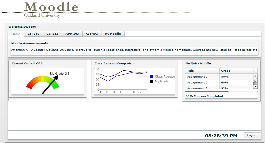
Task: Open the CIT 352 course tab
Action: tap(52, 34)
